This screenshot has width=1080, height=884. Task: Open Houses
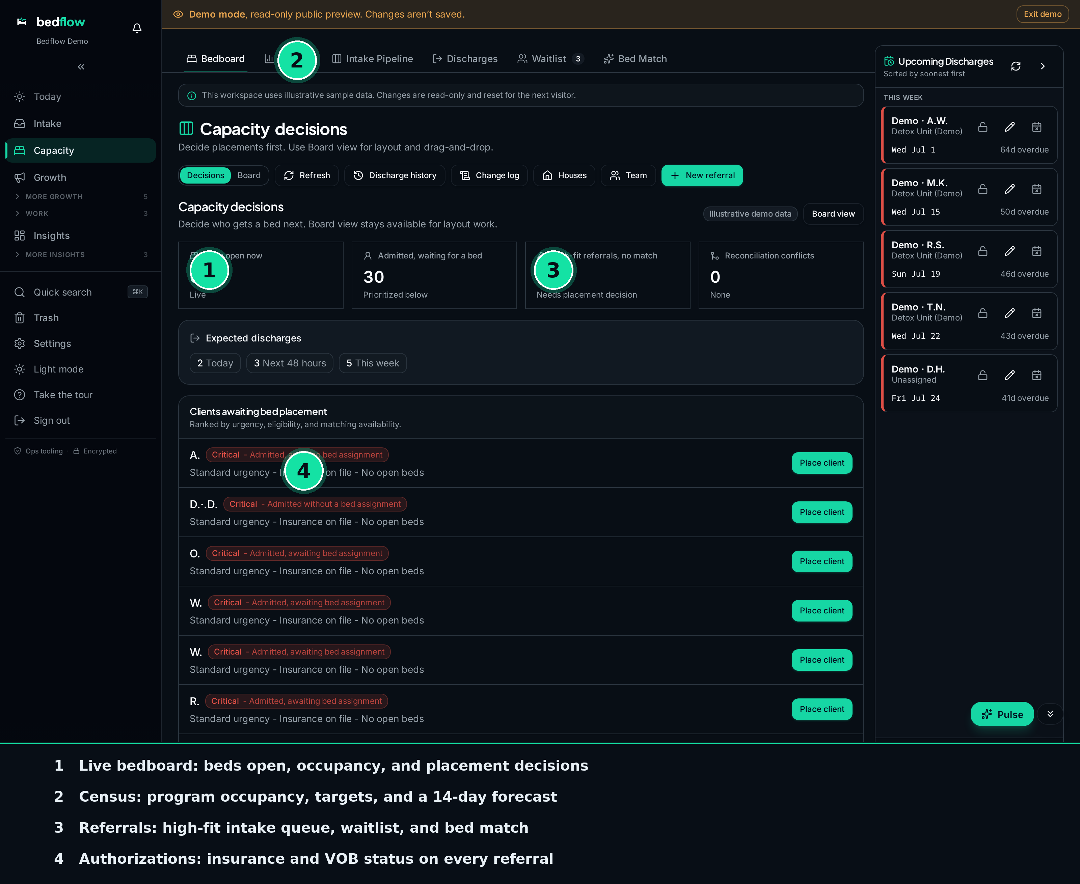pos(564,176)
